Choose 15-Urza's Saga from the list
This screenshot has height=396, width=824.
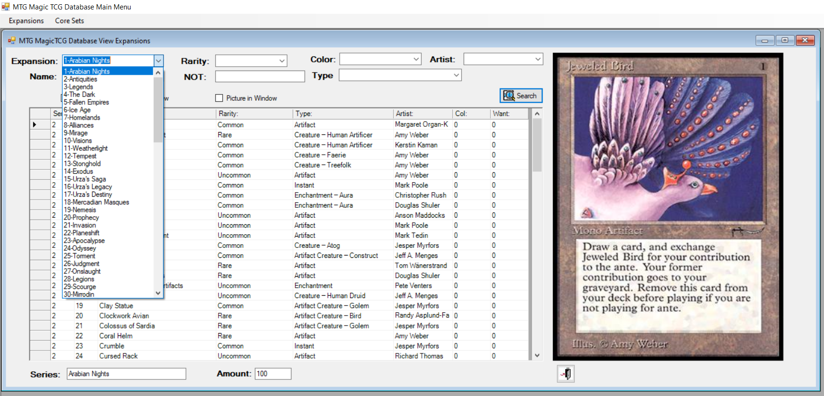[108, 179]
